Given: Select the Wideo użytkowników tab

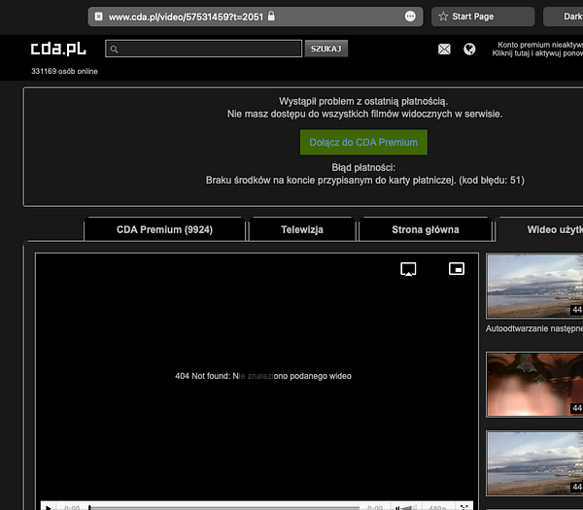Looking at the screenshot, I should (541, 229).
